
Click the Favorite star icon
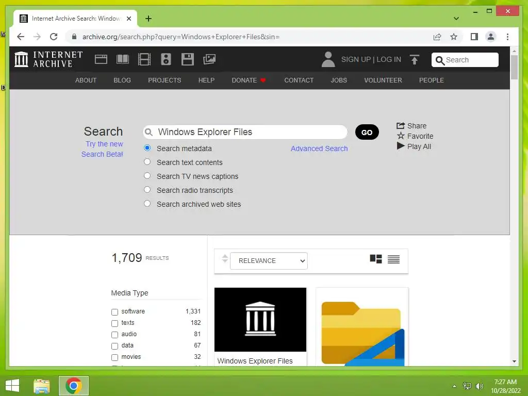400,136
